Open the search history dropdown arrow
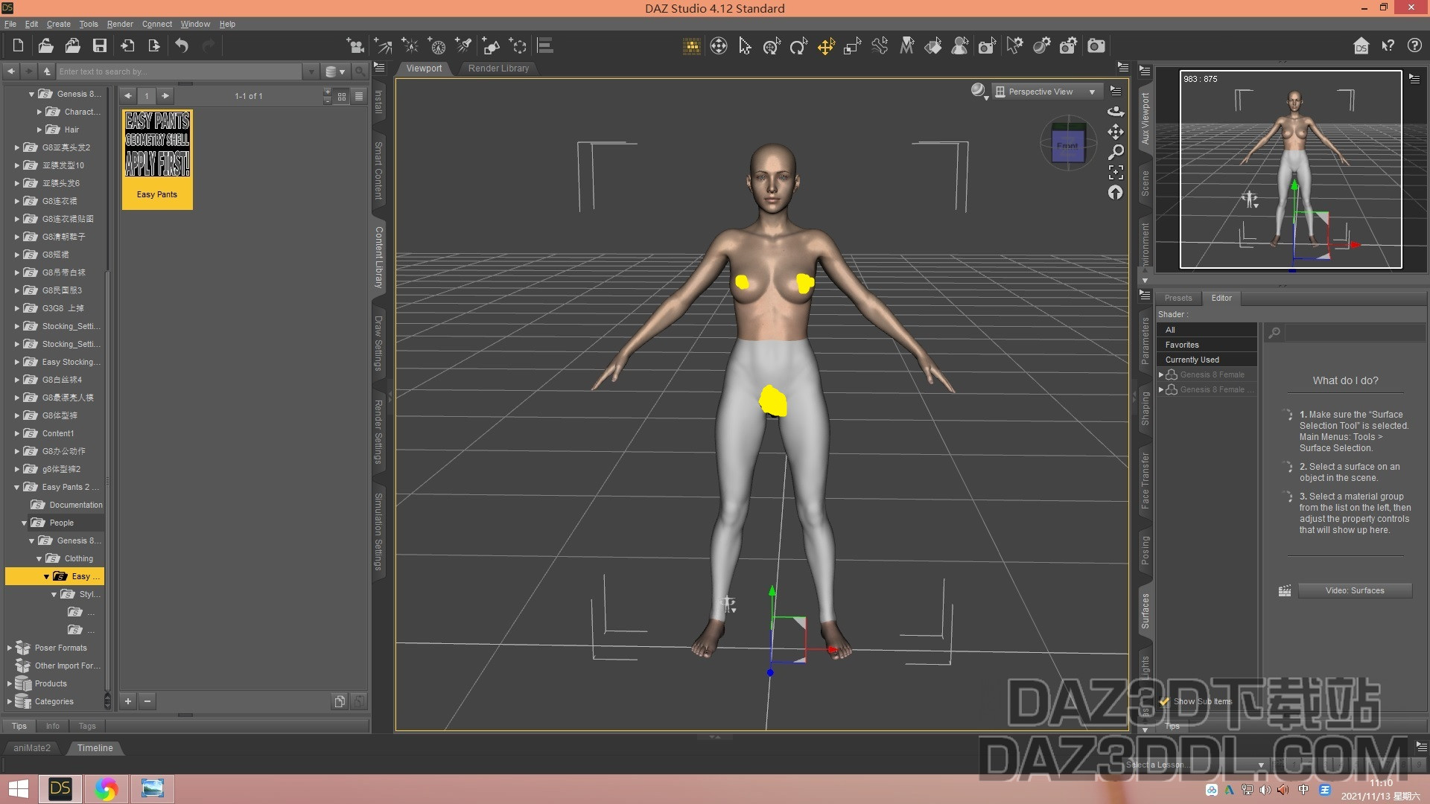The width and height of the screenshot is (1430, 804). coord(311,71)
